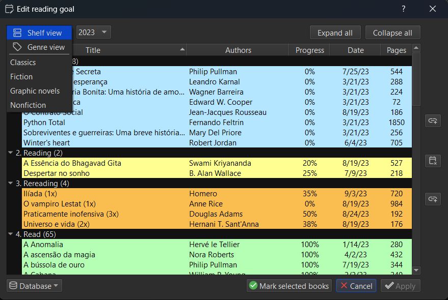Sort by the Pages column header
The image size is (448, 300).
[x=397, y=50]
